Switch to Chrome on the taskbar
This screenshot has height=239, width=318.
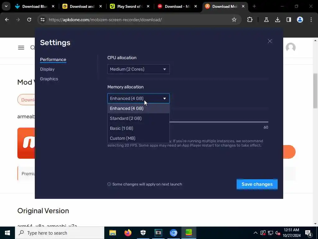point(173,233)
